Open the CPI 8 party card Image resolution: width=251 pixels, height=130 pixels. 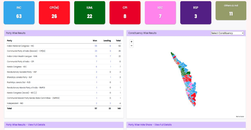click(125, 13)
